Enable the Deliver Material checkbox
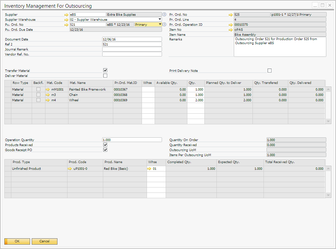The width and height of the screenshot is (336, 249). [105, 76]
